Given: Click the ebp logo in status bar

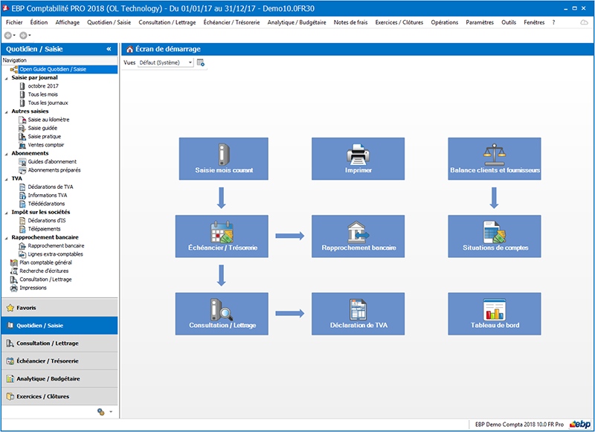Looking at the screenshot, I should [580, 424].
